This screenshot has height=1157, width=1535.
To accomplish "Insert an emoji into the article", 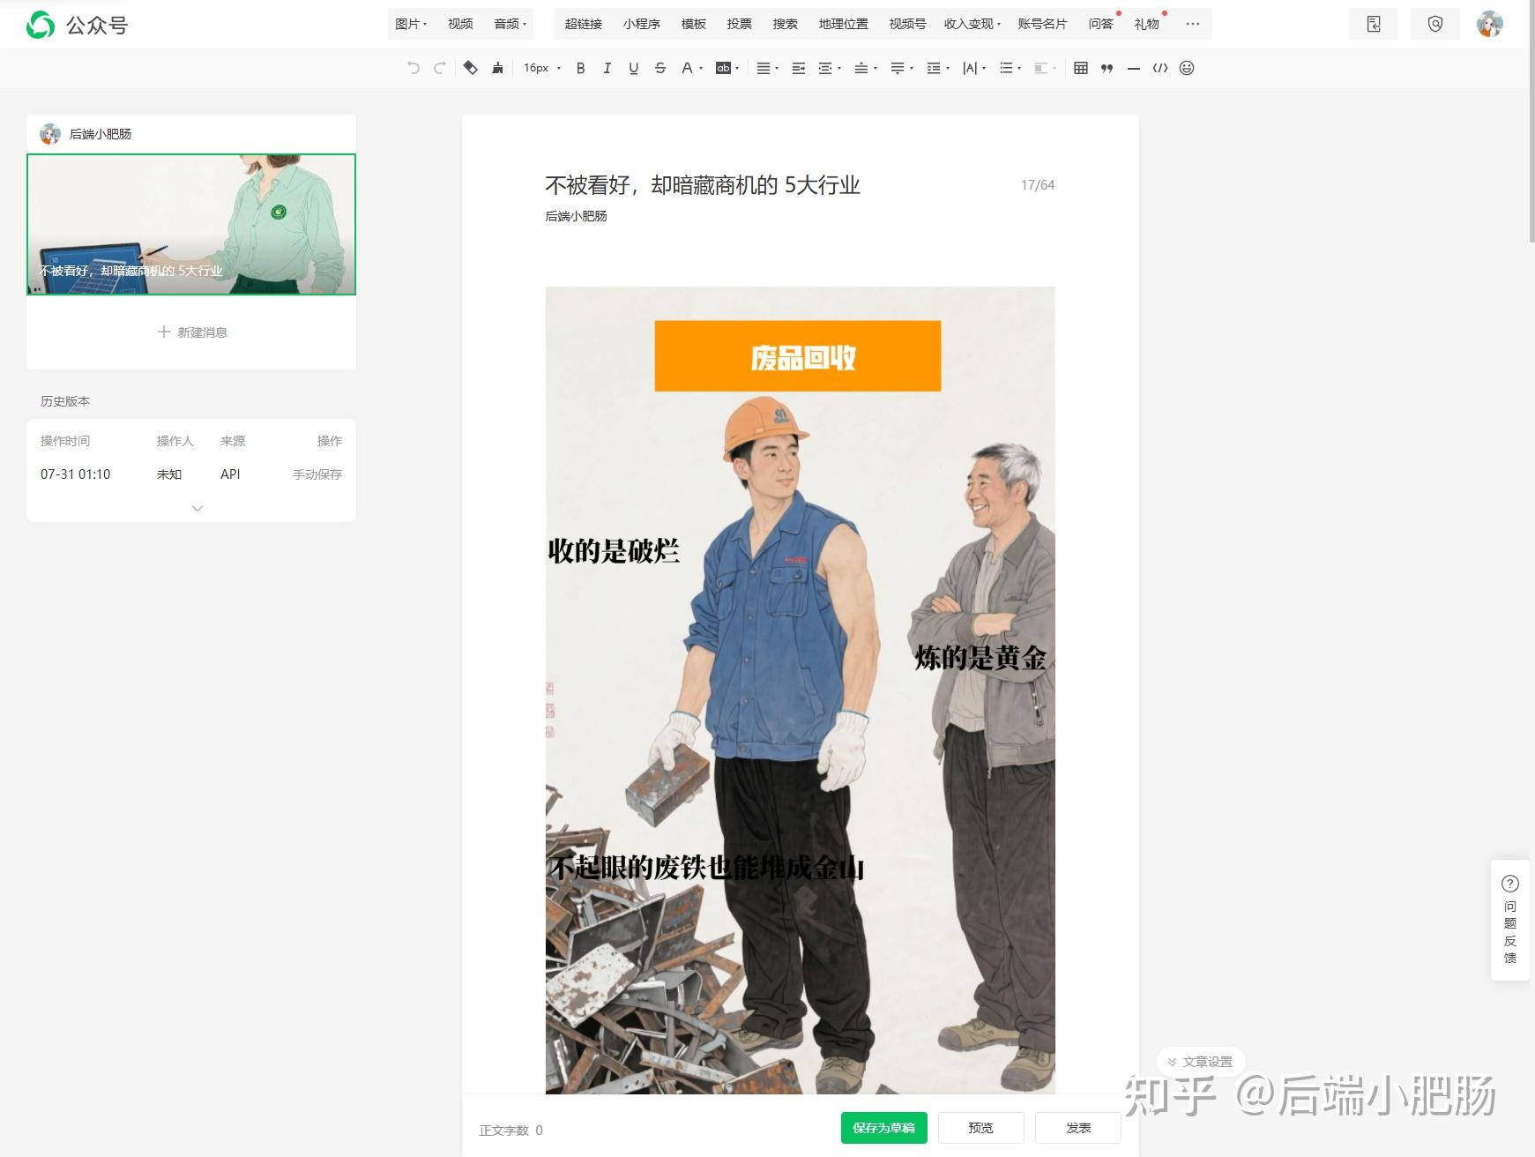I will pyautogui.click(x=1188, y=68).
